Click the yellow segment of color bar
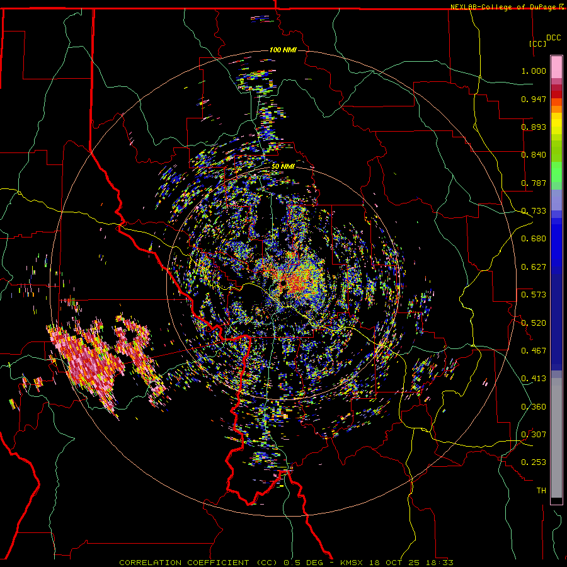Viewport: 567px width, 567px height. click(x=556, y=123)
